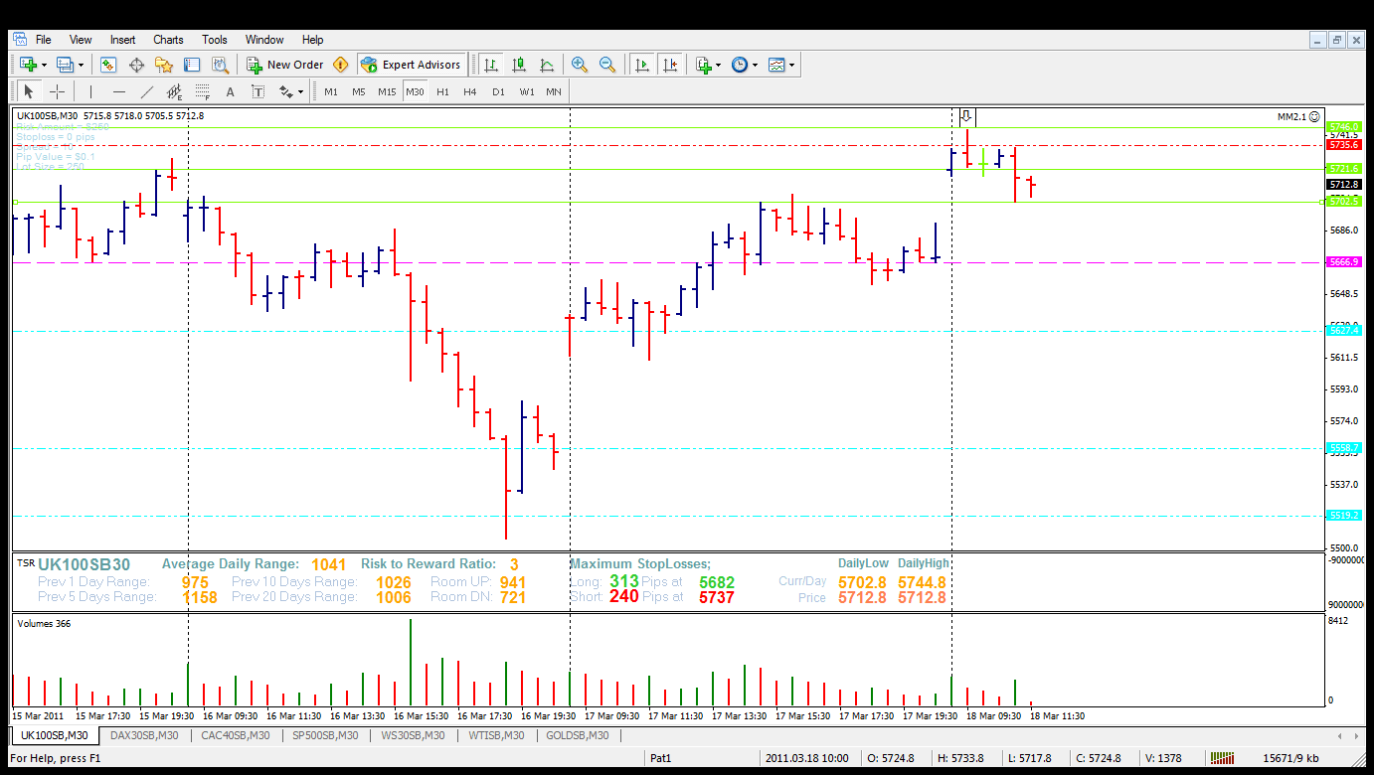The height and width of the screenshot is (775, 1374).
Task: Zoom in on the chart
Action: pyautogui.click(x=579, y=65)
